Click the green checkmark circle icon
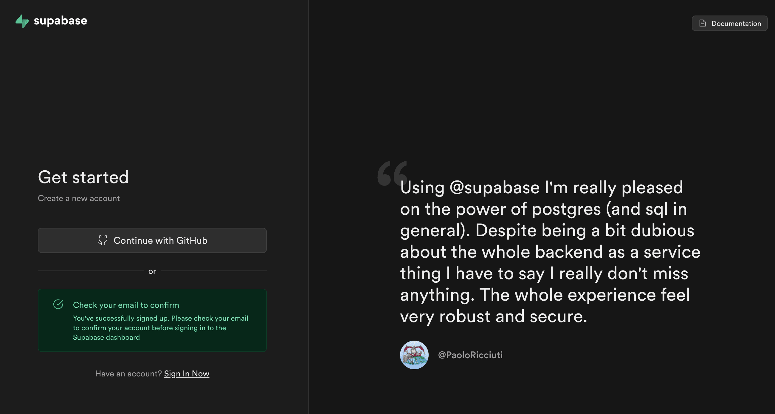Image resolution: width=775 pixels, height=414 pixels. pos(58,305)
